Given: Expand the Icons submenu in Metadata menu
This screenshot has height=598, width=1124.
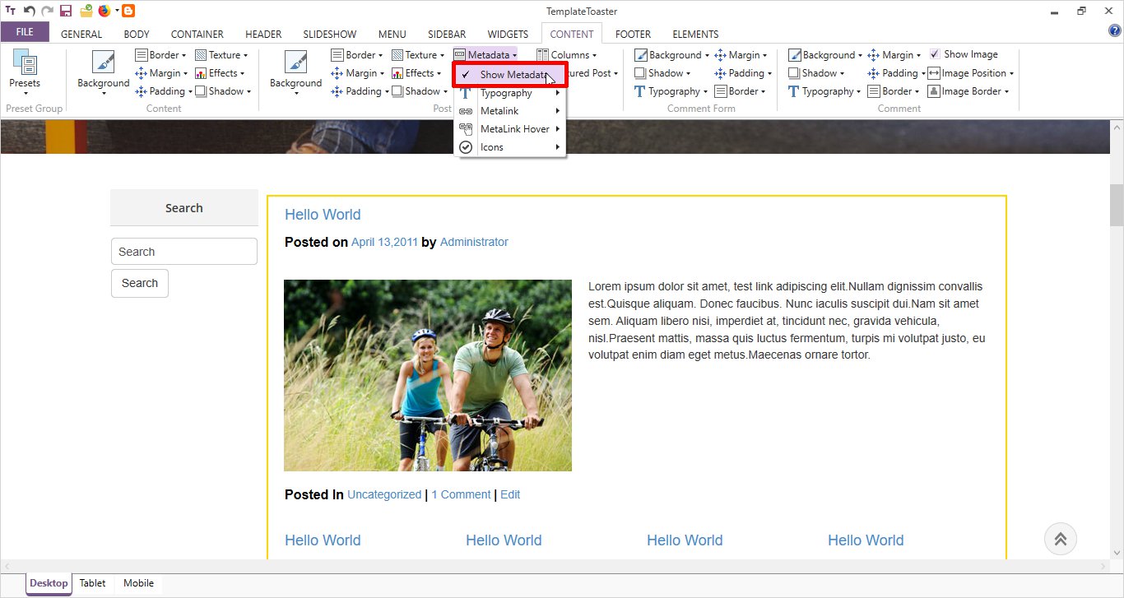Looking at the screenshot, I should pos(510,147).
